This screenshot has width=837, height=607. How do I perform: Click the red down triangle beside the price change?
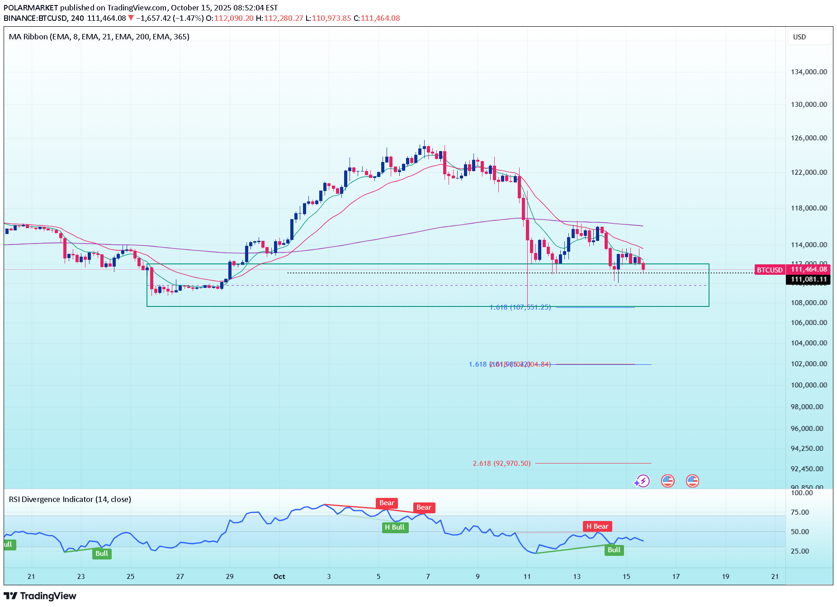(130, 18)
